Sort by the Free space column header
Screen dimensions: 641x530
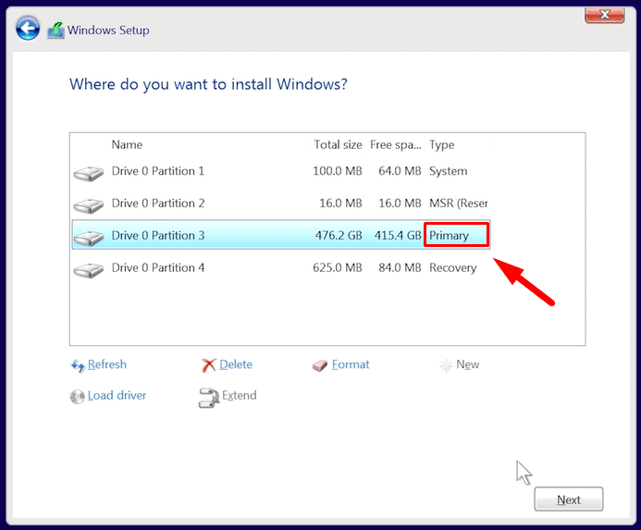pos(395,145)
